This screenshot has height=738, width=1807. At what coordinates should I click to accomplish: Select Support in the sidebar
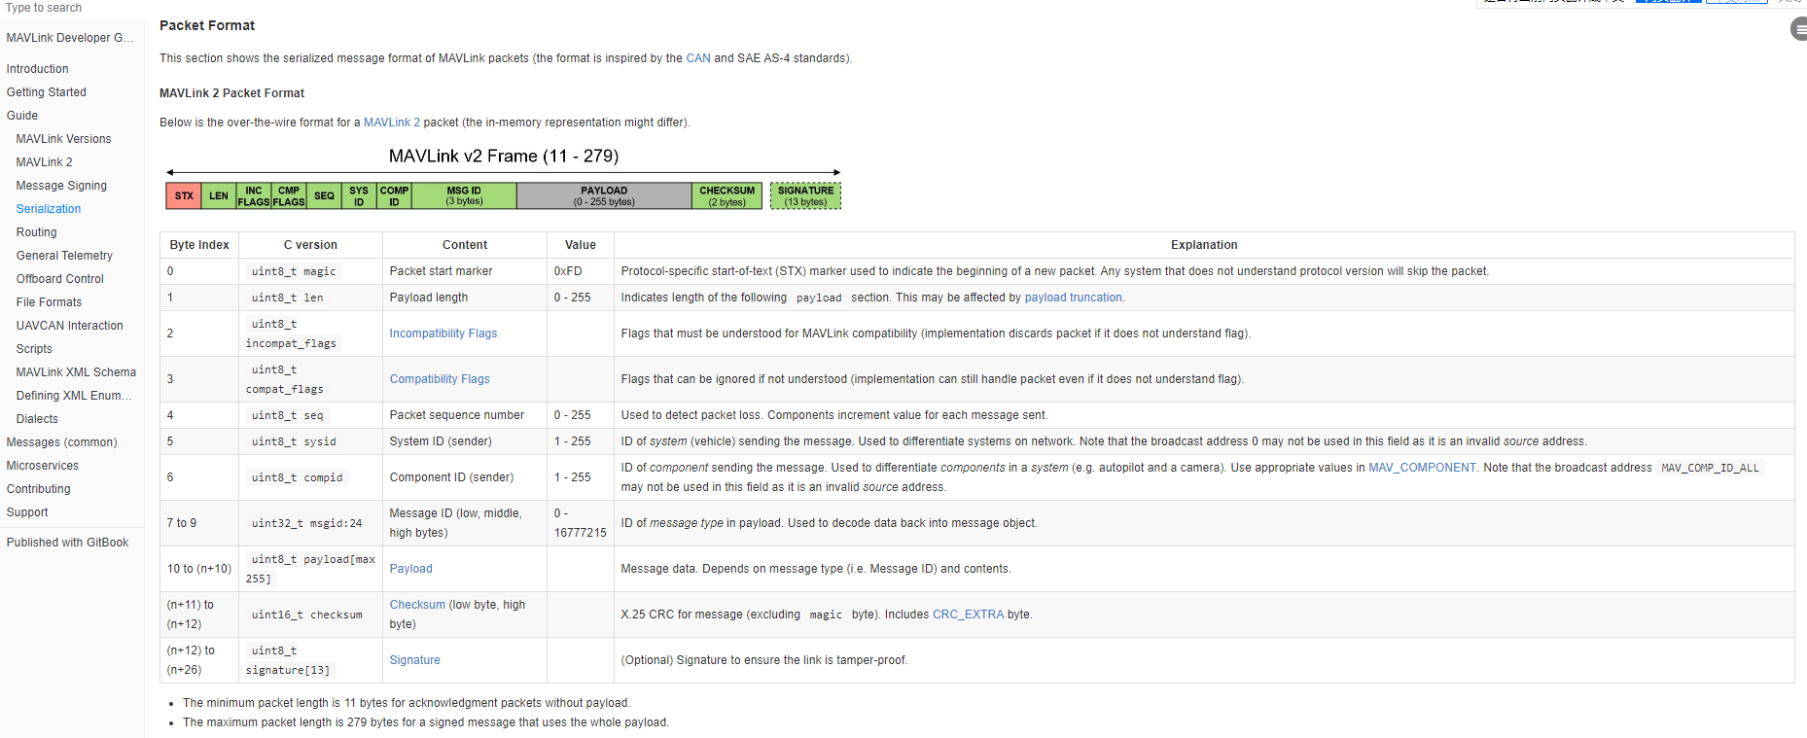click(27, 512)
